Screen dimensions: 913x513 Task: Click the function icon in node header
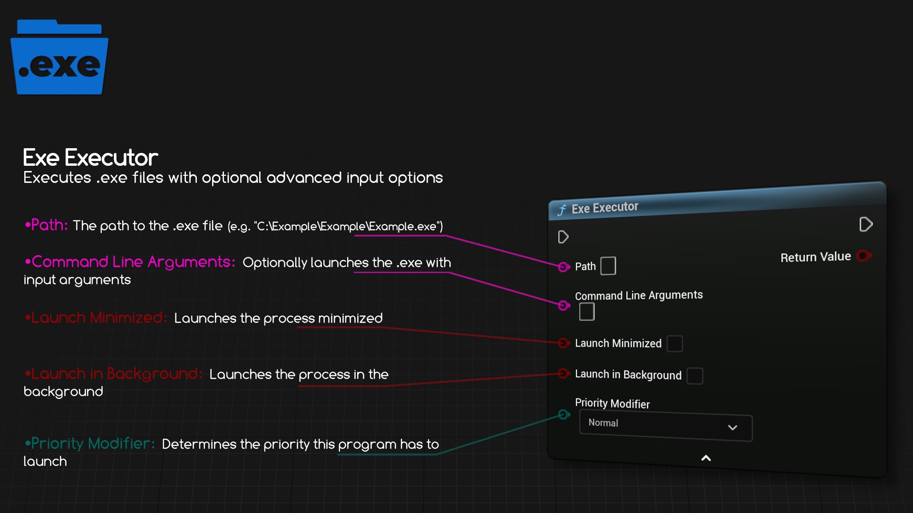(x=562, y=210)
